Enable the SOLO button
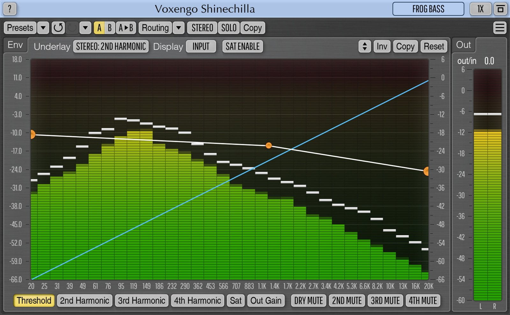This screenshot has height=315, width=510. [x=229, y=28]
